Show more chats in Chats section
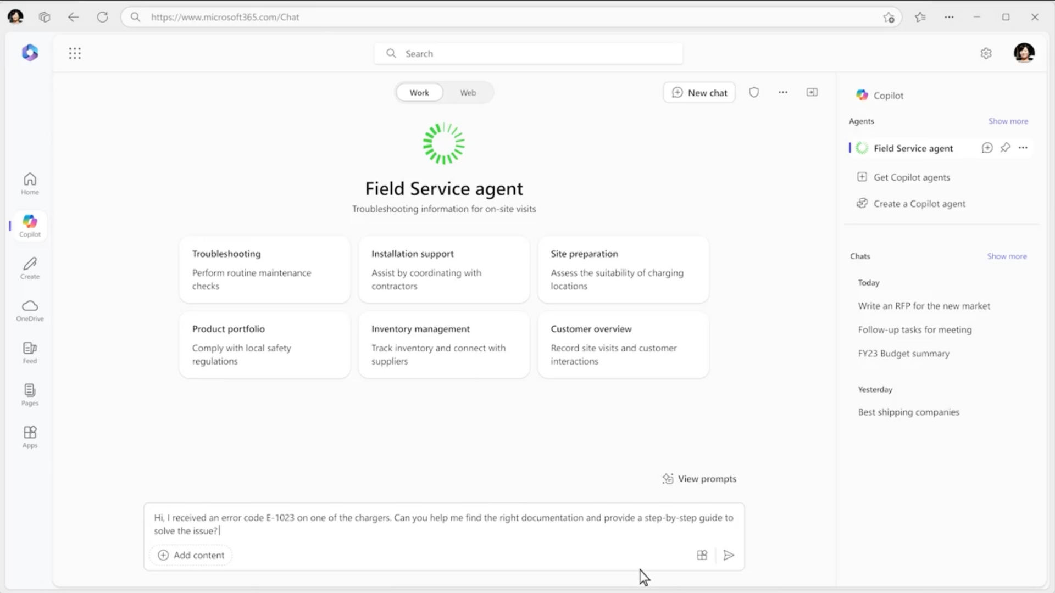 (x=1006, y=256)
